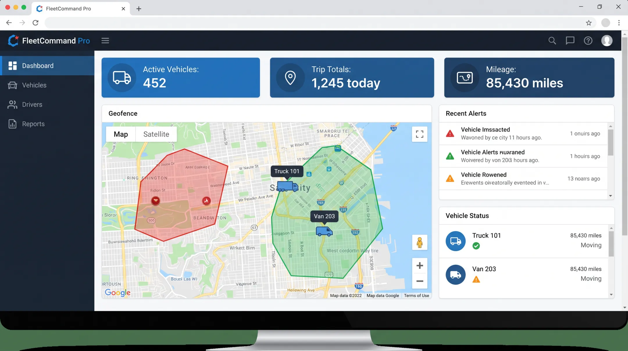This screenshot has height=351, width=628.
Task: Reload the page
Action: coord(35,23)
